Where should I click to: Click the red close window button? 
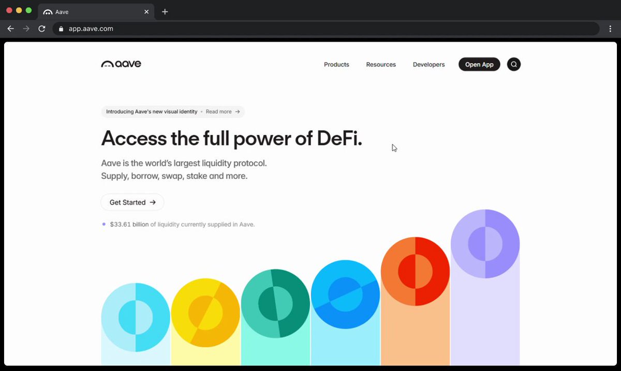(9, 10)
